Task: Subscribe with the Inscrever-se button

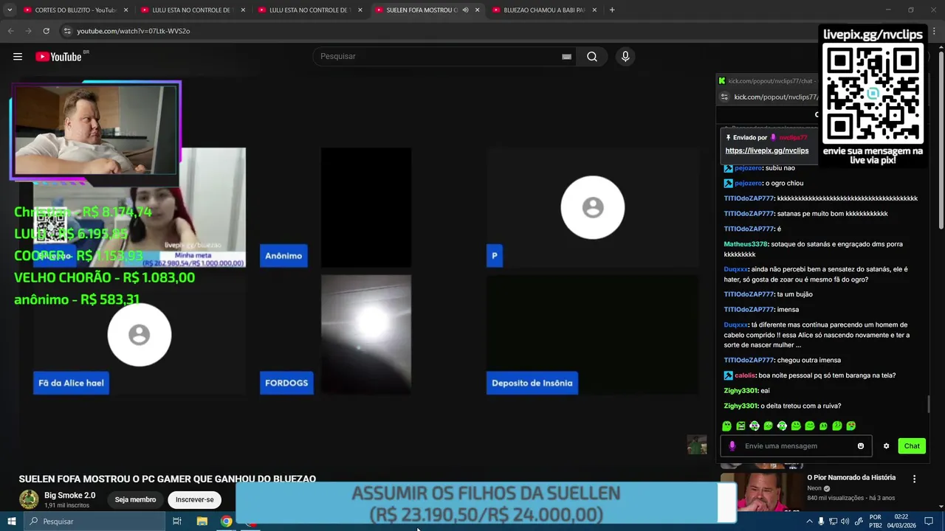Action: [x=194, y=500]
